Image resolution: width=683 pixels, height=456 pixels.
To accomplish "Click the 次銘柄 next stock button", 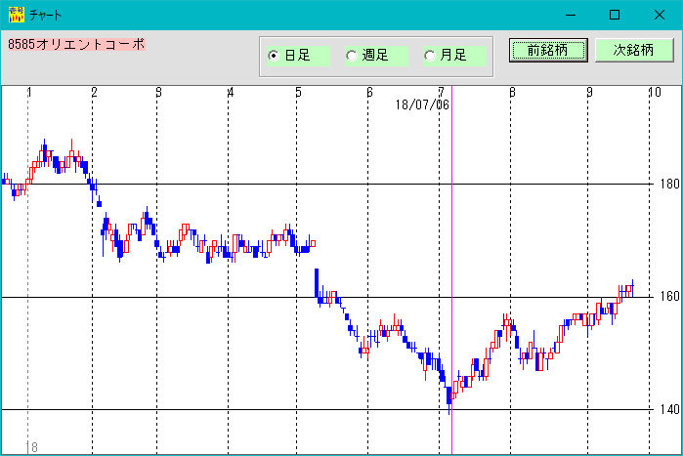I will pos(634,51).
